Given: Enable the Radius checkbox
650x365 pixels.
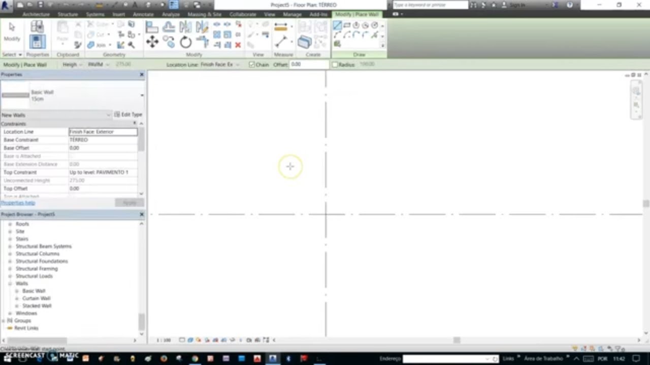Looking at the screenshot, I should pyautogui.click(x=335, y=65).
